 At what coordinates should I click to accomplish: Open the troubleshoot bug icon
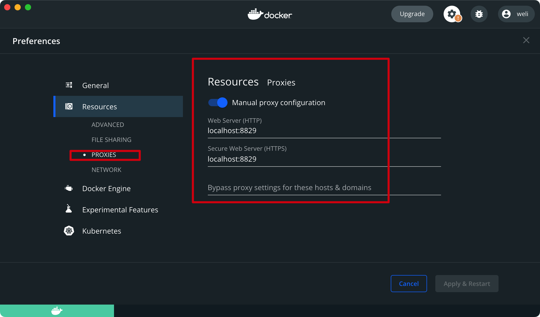coord(479,14)
